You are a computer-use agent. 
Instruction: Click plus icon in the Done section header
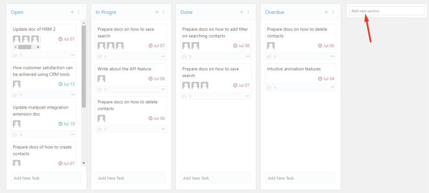(242, 12)
